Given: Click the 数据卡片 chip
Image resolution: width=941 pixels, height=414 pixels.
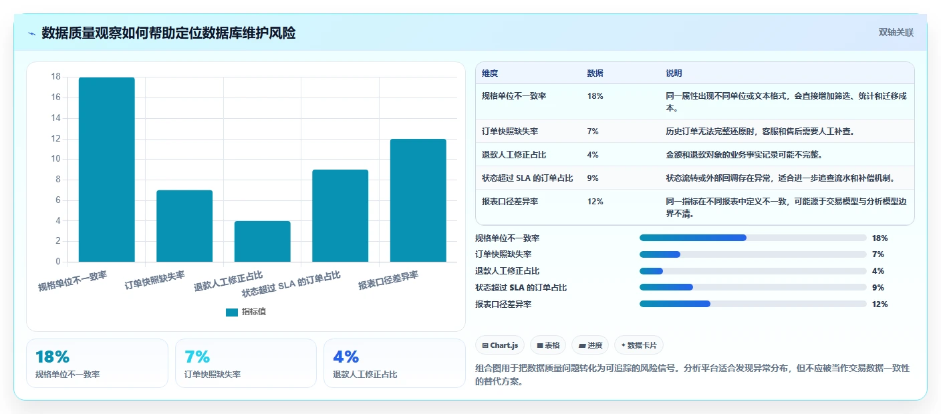Looking at the screenshot, I should tap(639, 345).
